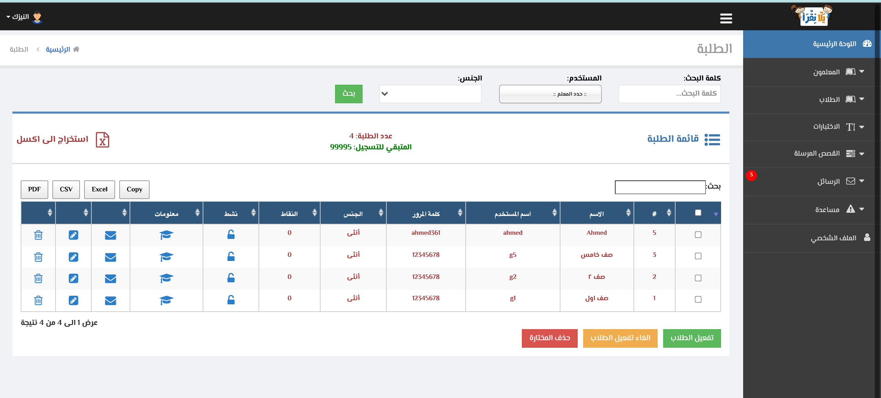Click the Excel export button
The image size is (881, 398).
coord(100,189)
